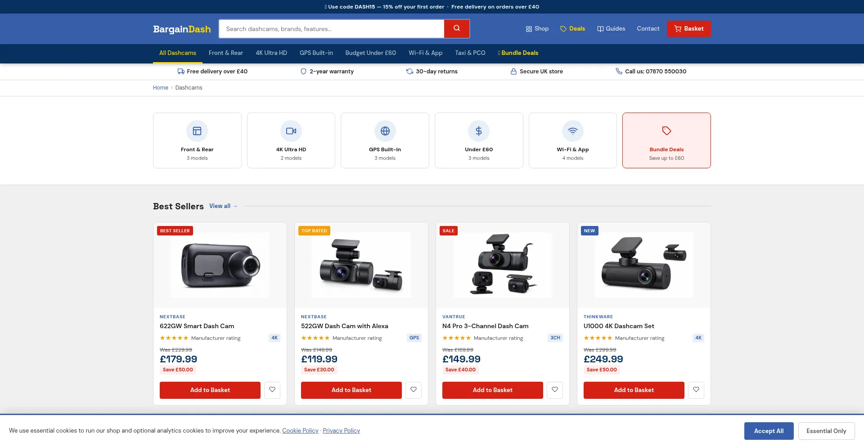Open the U1000 4K Dashcam product image
Image resolution: width=864 pixels, height=447 pixels.
click(644, 265)
